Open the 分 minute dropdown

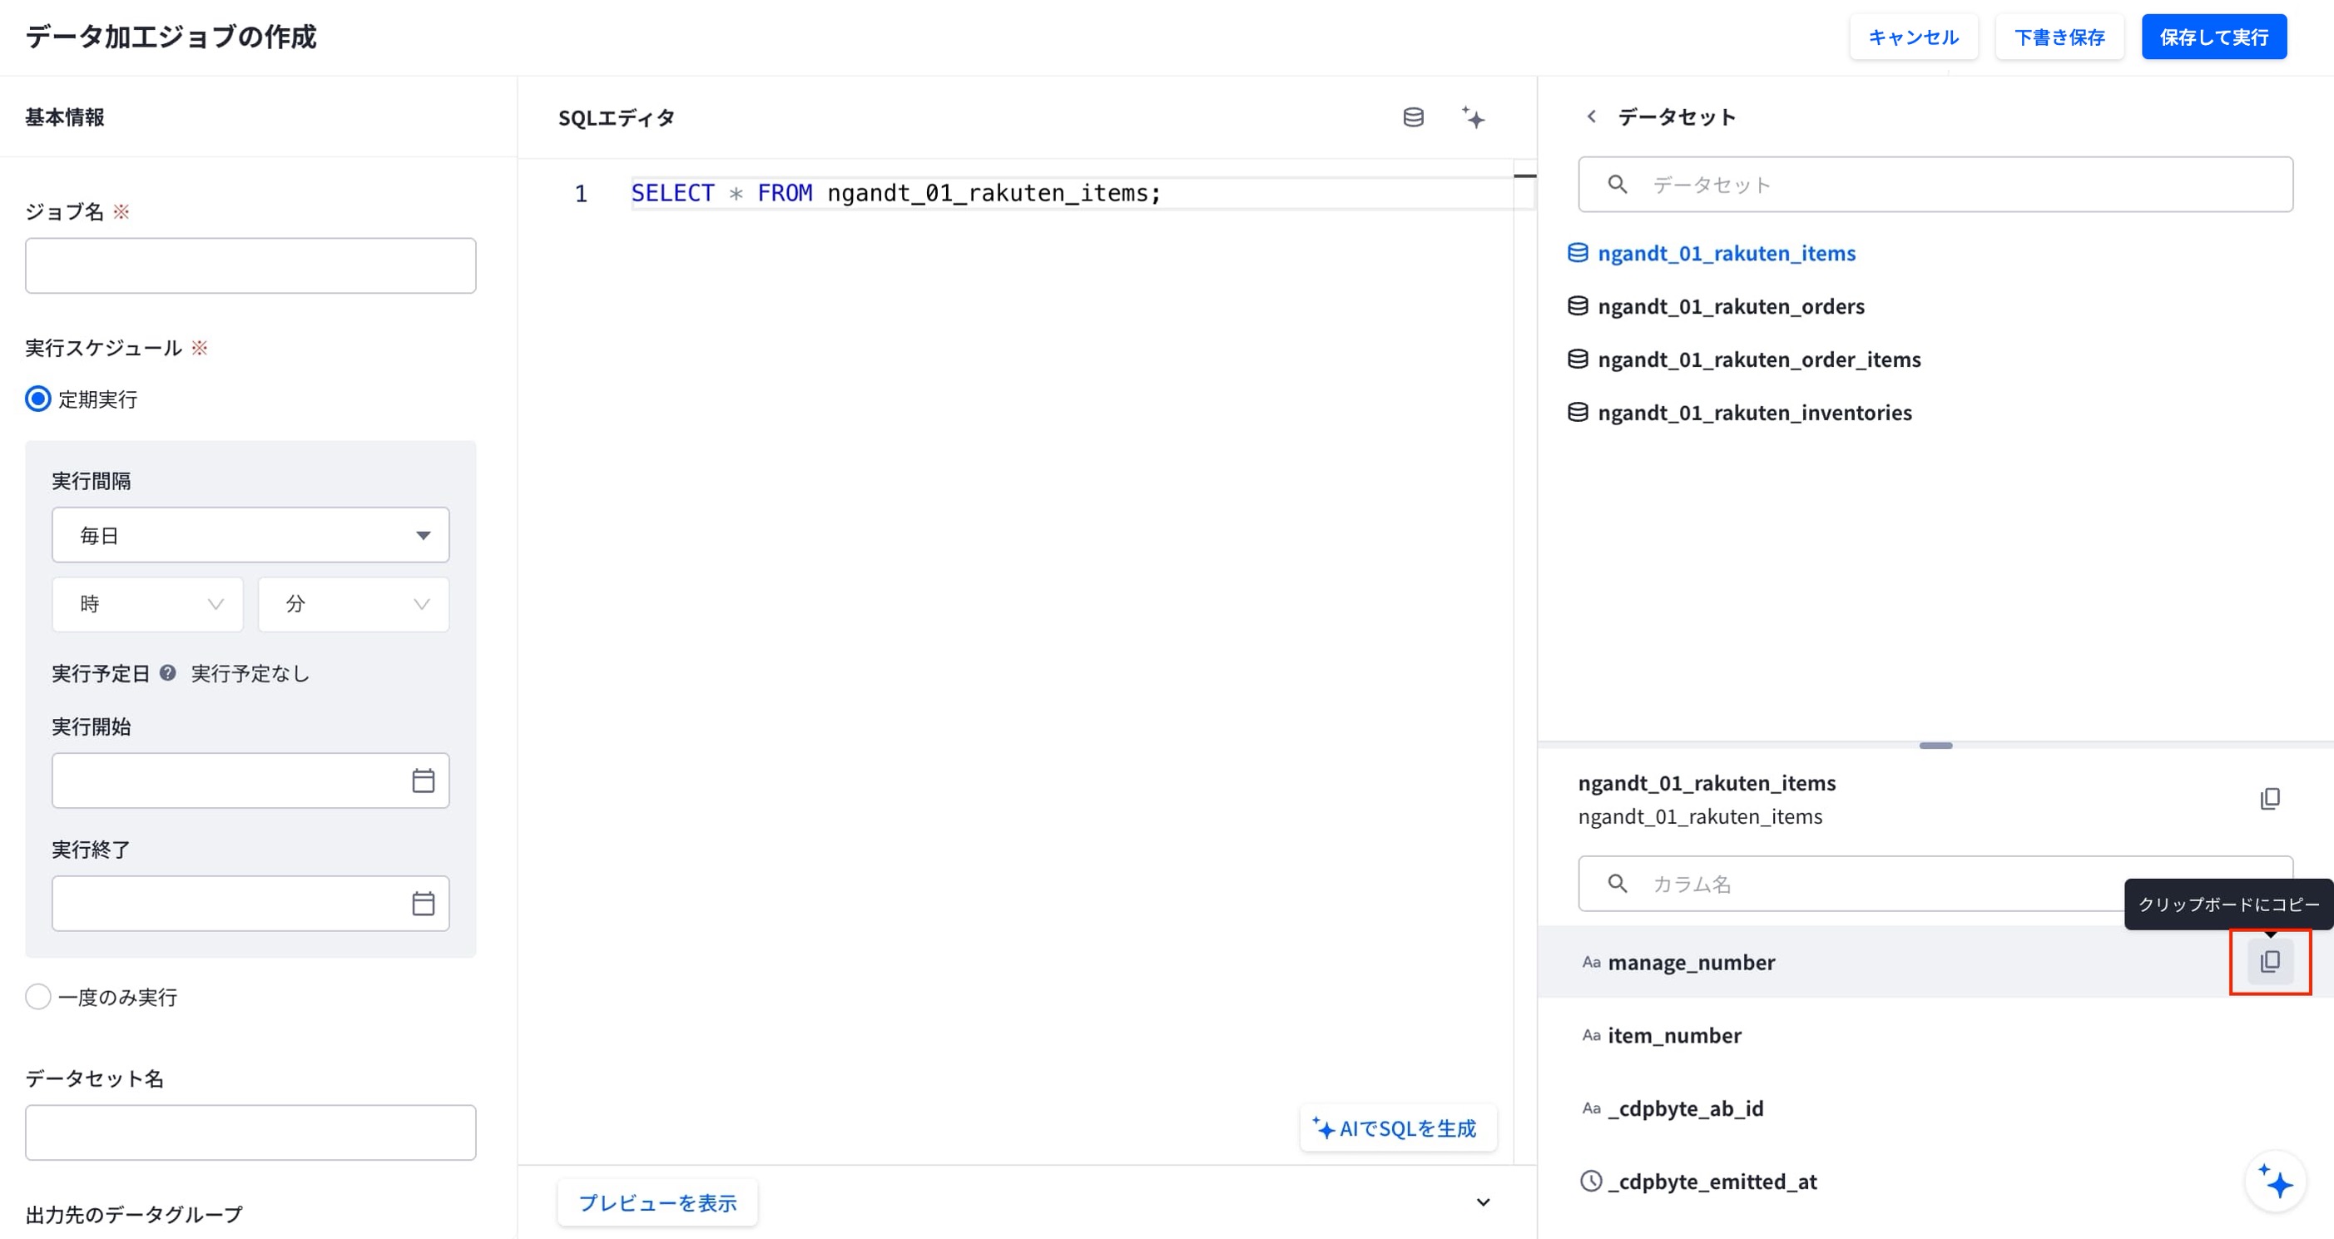354,605
